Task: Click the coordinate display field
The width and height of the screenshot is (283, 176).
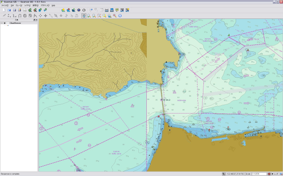Action: 235,174
